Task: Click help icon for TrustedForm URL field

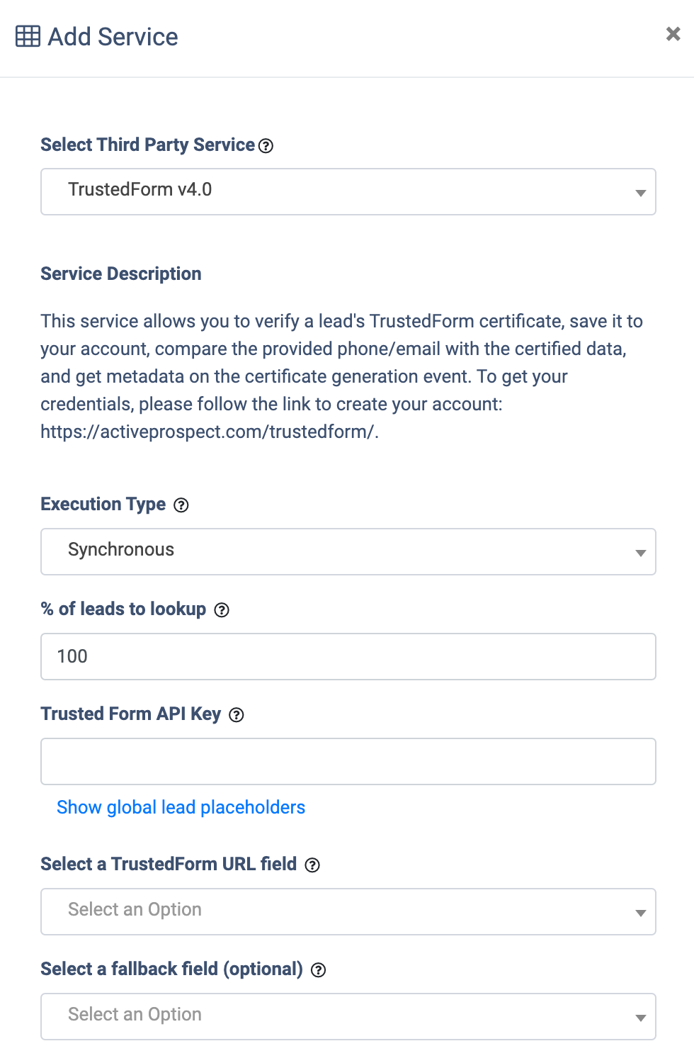Action: [312, 865]
